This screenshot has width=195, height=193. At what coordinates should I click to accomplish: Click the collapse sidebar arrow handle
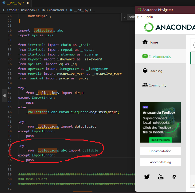4,96
